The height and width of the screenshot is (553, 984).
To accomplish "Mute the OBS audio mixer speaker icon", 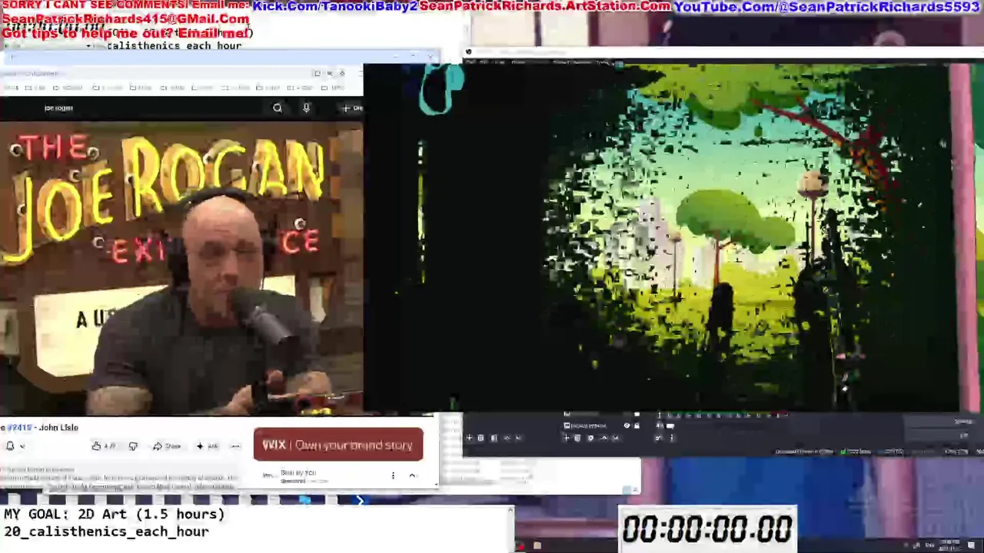I will click(x=660, y=426).
